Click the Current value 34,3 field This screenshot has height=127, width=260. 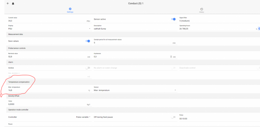[49, 21]
